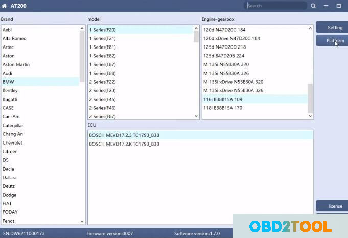Viewport: 348px width, 238px height.
Task: Pick 125d B47D20B 224 engine
Action: pos(255,56)
